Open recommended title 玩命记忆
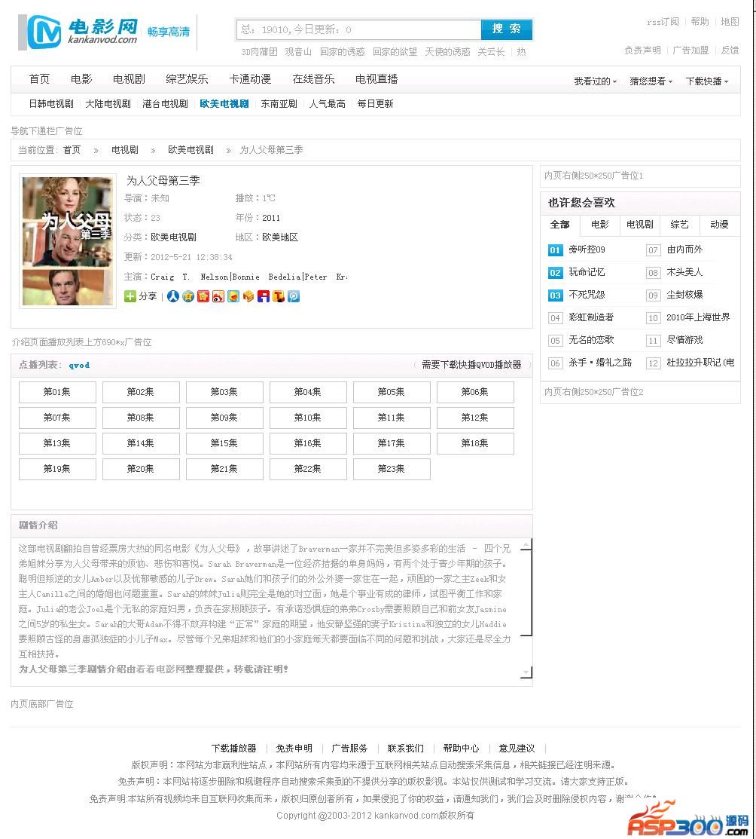This screenshot has height=839, width=756. click(587, 272)
